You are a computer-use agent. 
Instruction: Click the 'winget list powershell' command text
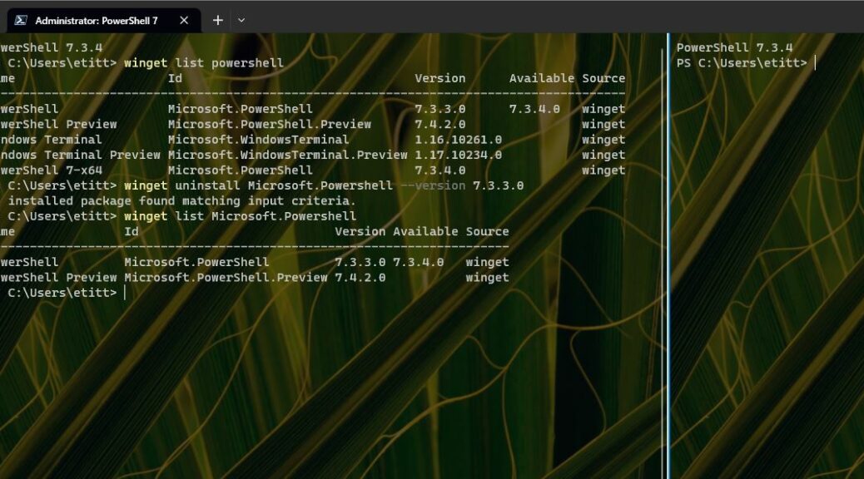pyautogui.click(x=204, y=63)
